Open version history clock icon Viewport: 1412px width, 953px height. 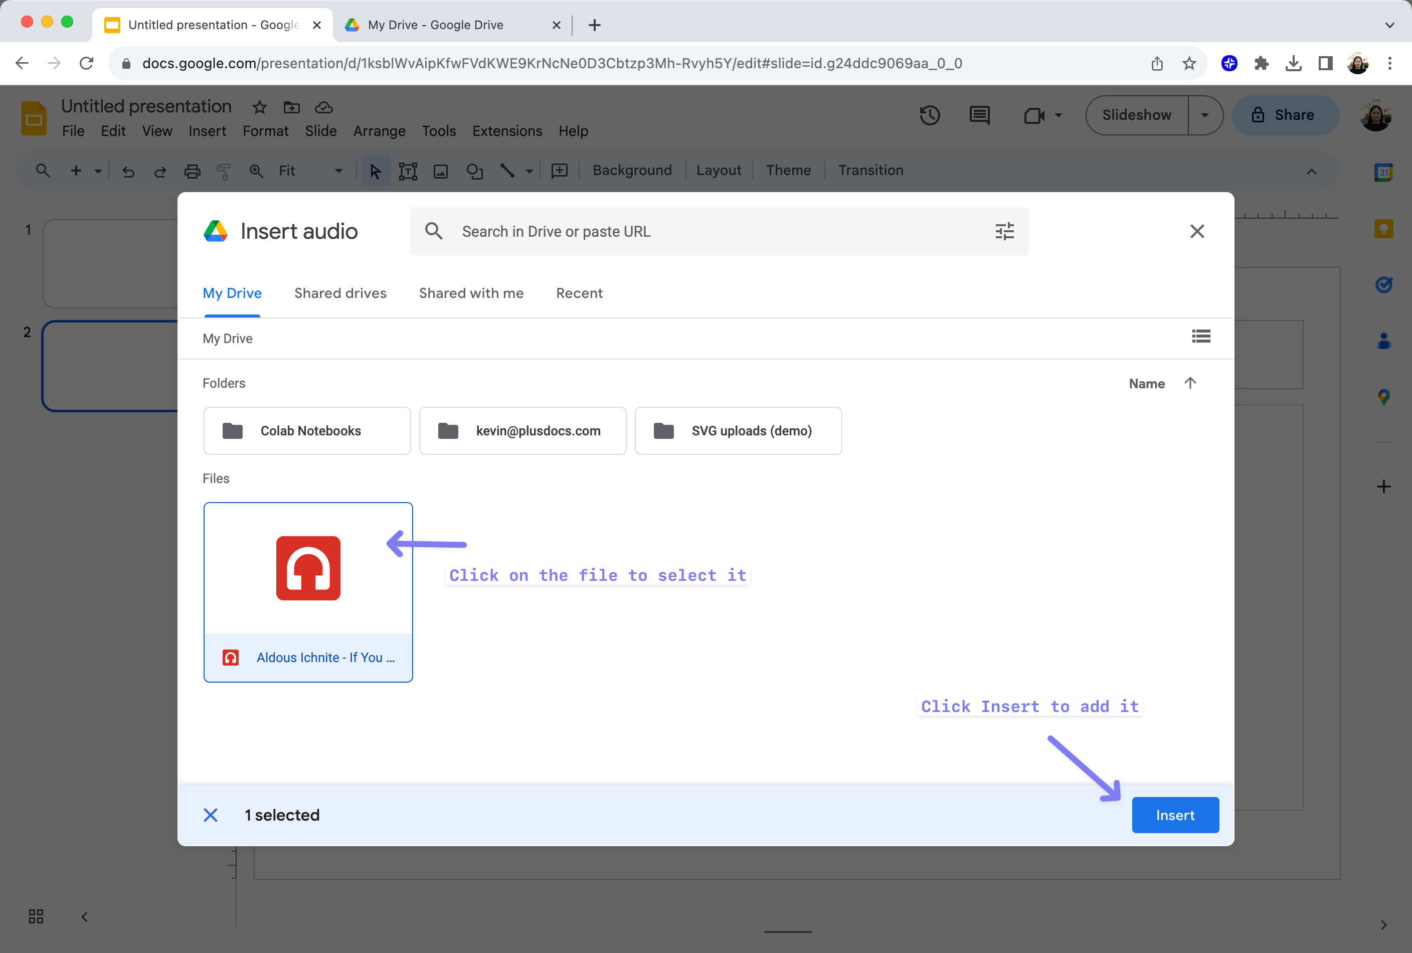[929, 115]
